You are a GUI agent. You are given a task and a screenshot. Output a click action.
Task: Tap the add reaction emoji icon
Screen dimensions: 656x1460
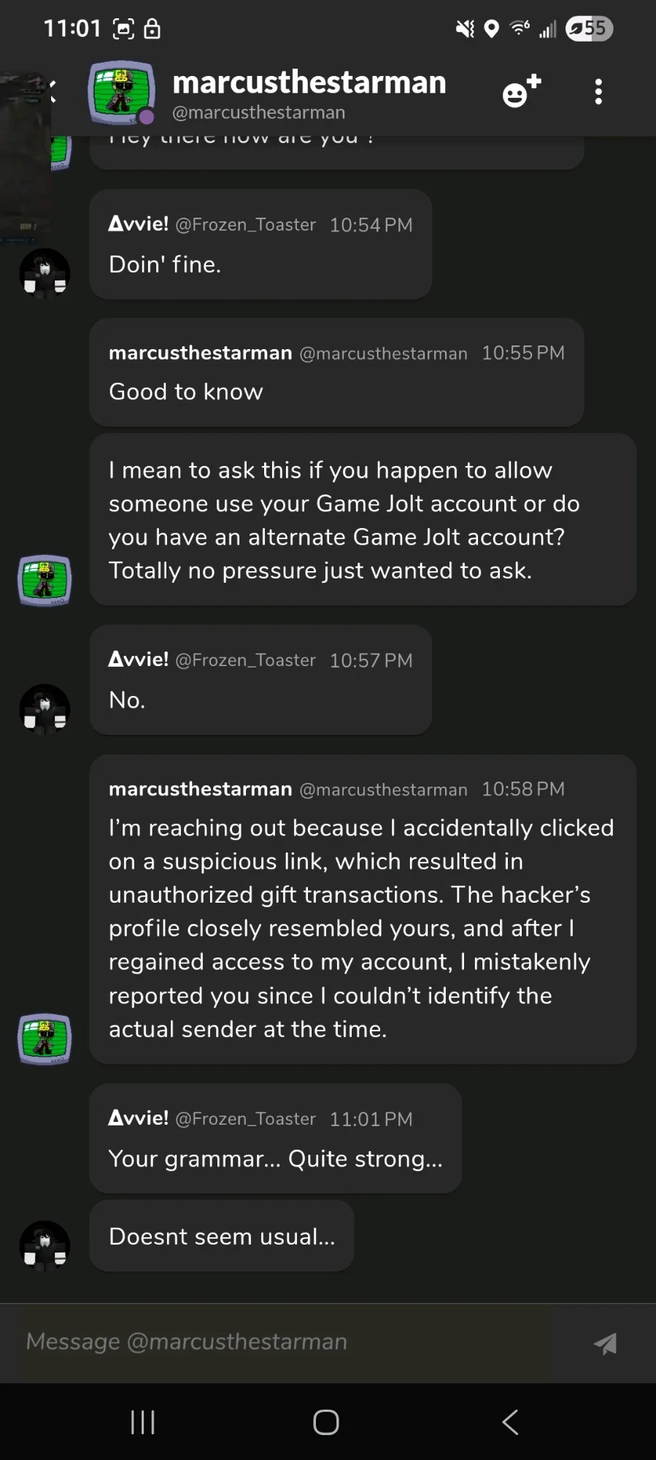point(521,91)
